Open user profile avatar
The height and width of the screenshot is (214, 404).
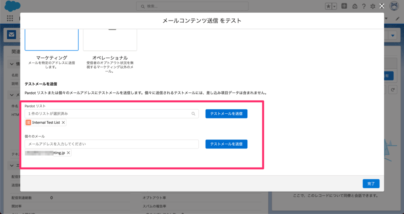click(x=394, y=6)
